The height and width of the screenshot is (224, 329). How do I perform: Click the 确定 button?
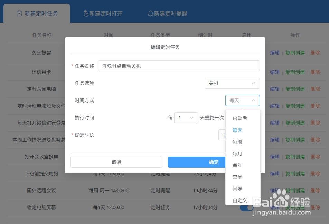pos(197,162)
